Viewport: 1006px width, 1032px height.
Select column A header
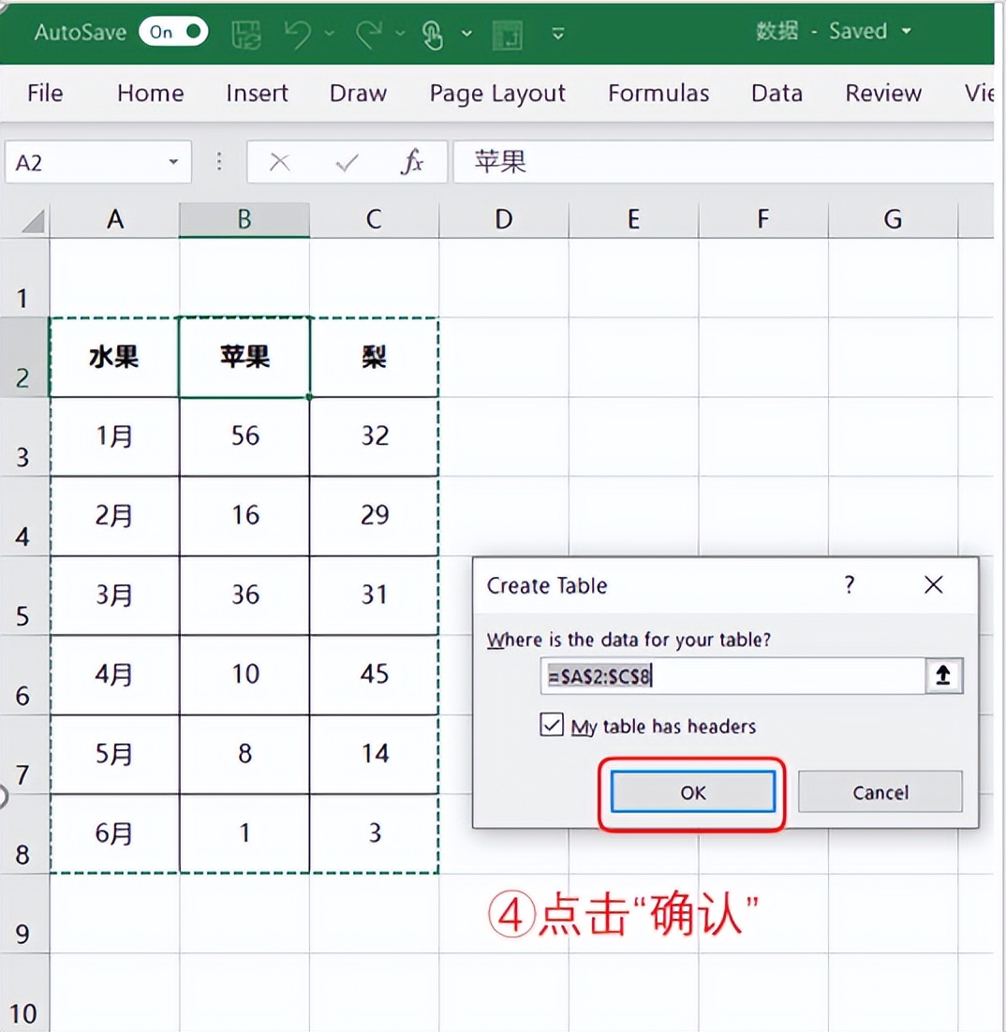(x=114, y=219)
